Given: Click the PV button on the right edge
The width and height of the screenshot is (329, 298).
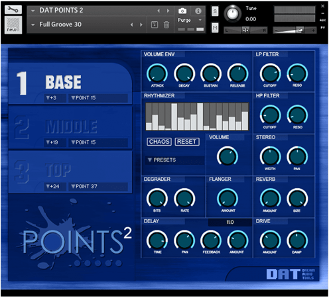Looking at the screenshot, I should [322, 28].
